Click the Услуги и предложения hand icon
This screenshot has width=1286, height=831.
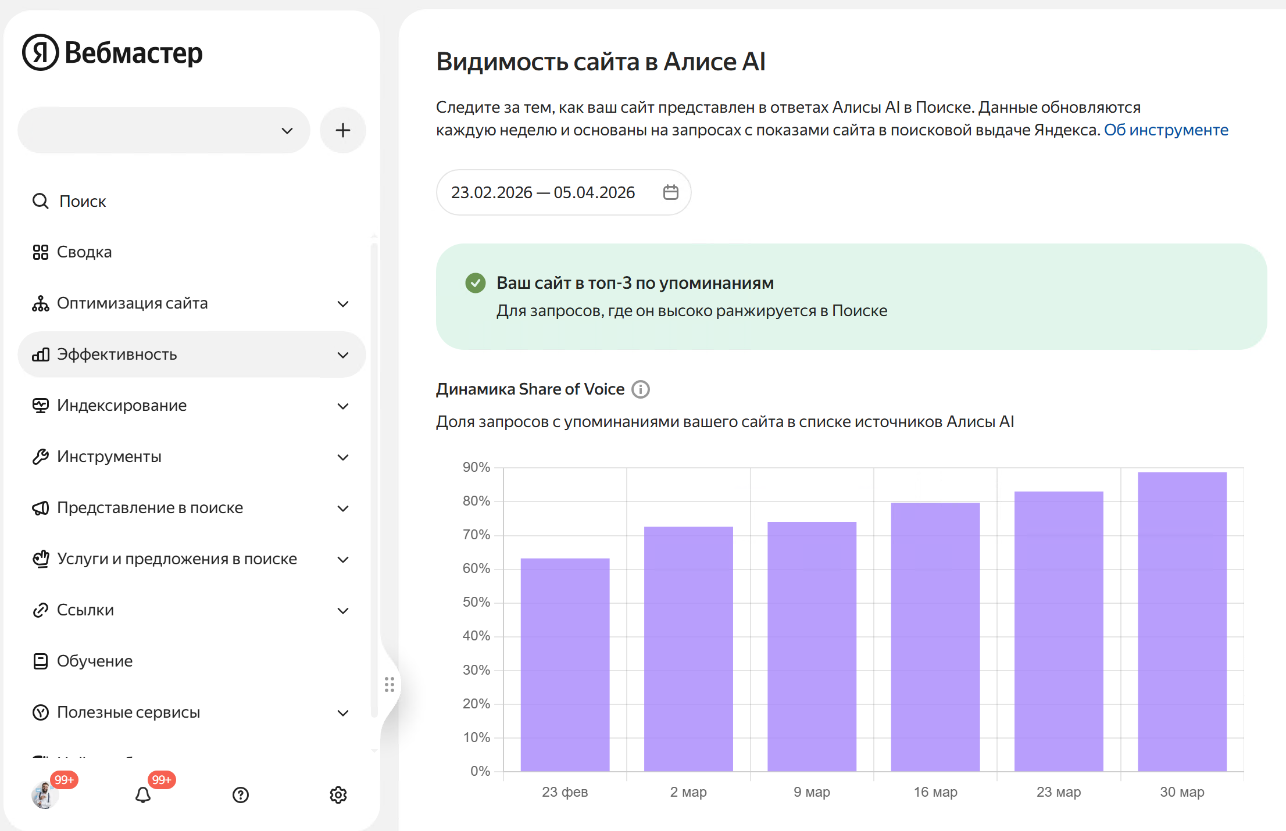40,559
